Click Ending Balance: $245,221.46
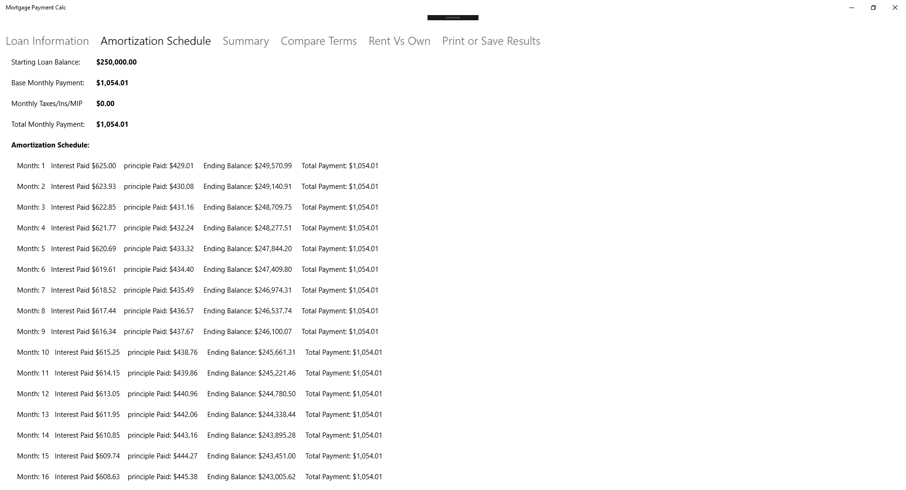Viewport: 906px width, 490px height. pyautogui.click(x=252, y=373)
